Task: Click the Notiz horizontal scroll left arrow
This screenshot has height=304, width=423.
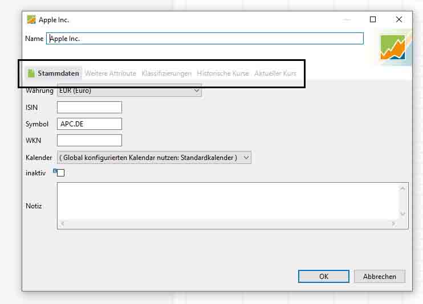Action: point(62,224)
